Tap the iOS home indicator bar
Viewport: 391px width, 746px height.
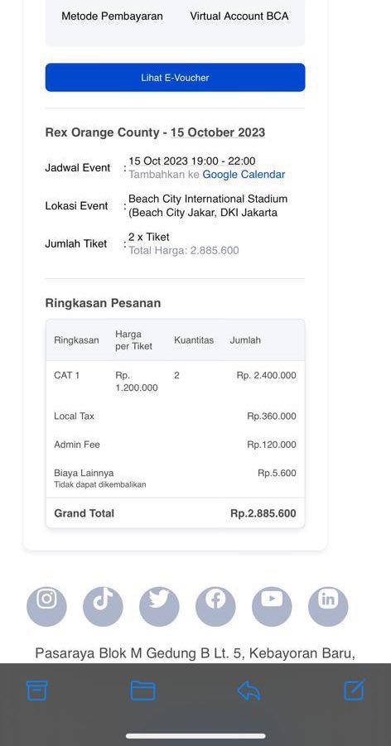tap(195, 736)
